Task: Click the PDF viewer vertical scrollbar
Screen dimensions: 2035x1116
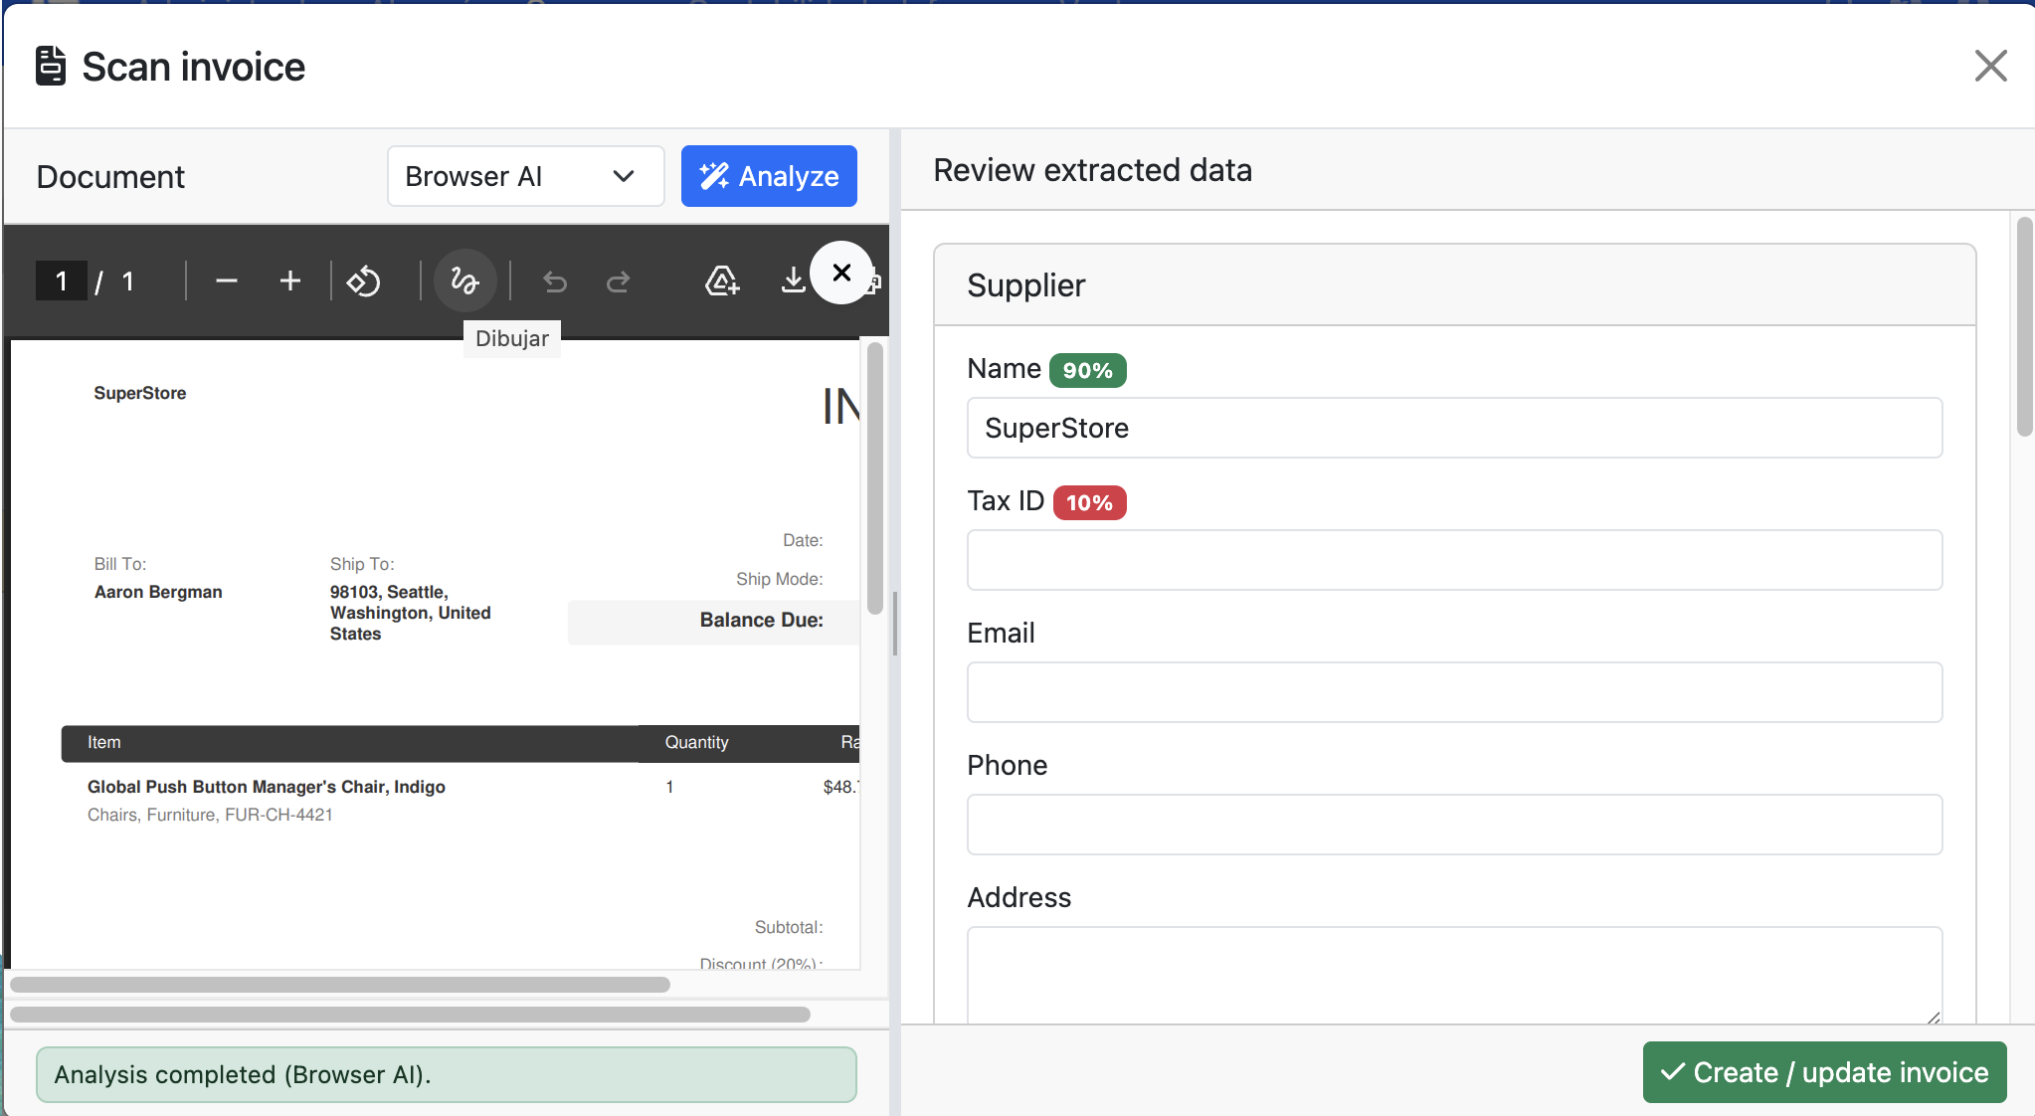Action: (x=875, y=477)
